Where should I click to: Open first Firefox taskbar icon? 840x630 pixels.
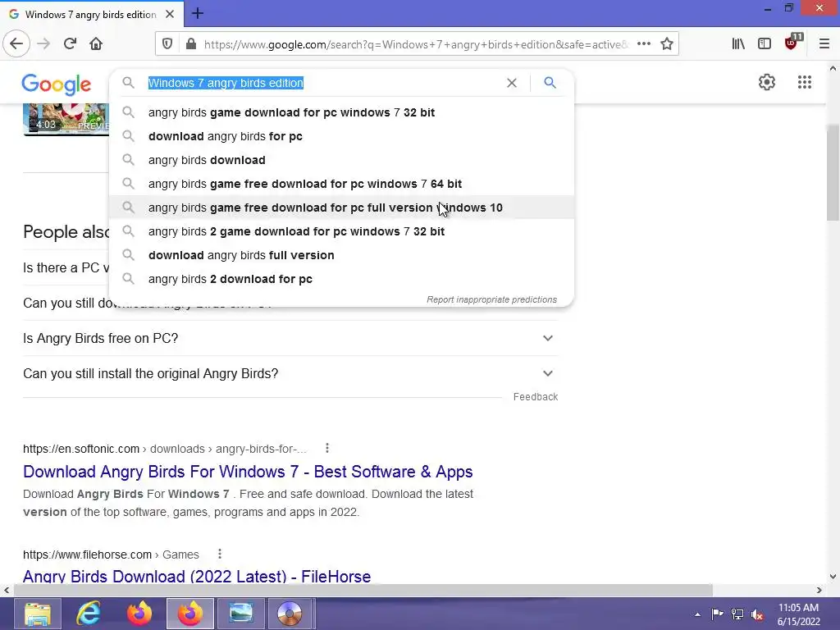coord(139,614)
